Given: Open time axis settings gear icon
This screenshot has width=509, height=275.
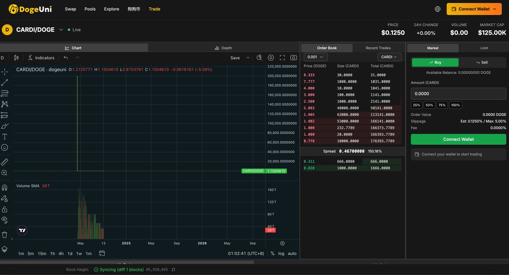Looking at the screenshot, I should 282,243.
